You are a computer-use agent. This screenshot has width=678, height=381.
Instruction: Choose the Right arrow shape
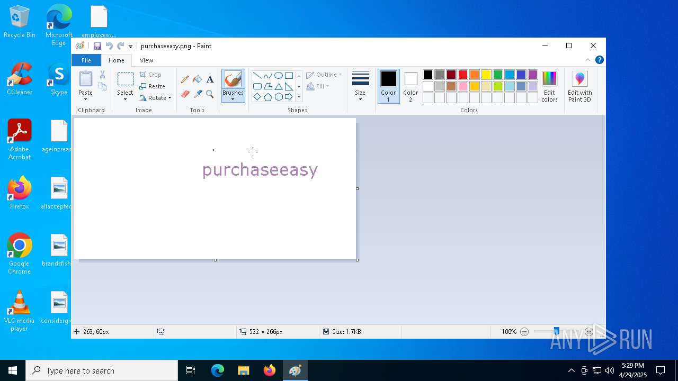tap(289, 97)
